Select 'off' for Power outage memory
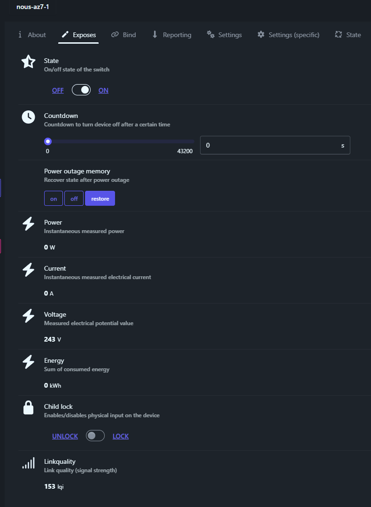 pos(74,199)
